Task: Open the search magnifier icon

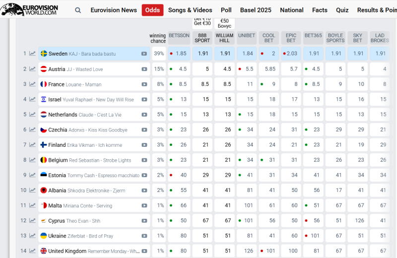Action: tap(78, 10)
